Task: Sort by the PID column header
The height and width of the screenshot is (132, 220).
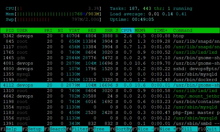Action: pyautogui.click(x=10, y=30)
